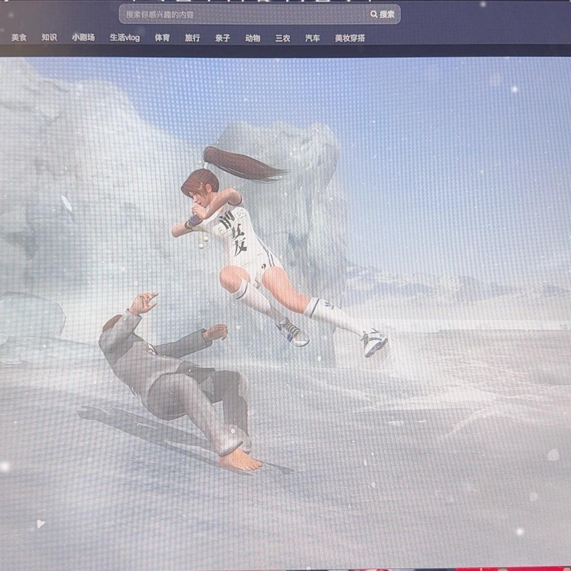Switch to the 体育 sports category
Image resolution: width=571 pixels, height=571 pixels.
(162, 38)
